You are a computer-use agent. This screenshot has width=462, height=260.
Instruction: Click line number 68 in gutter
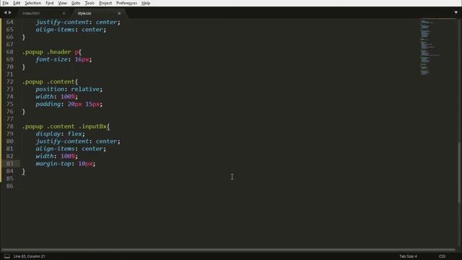tap(9, 52)
